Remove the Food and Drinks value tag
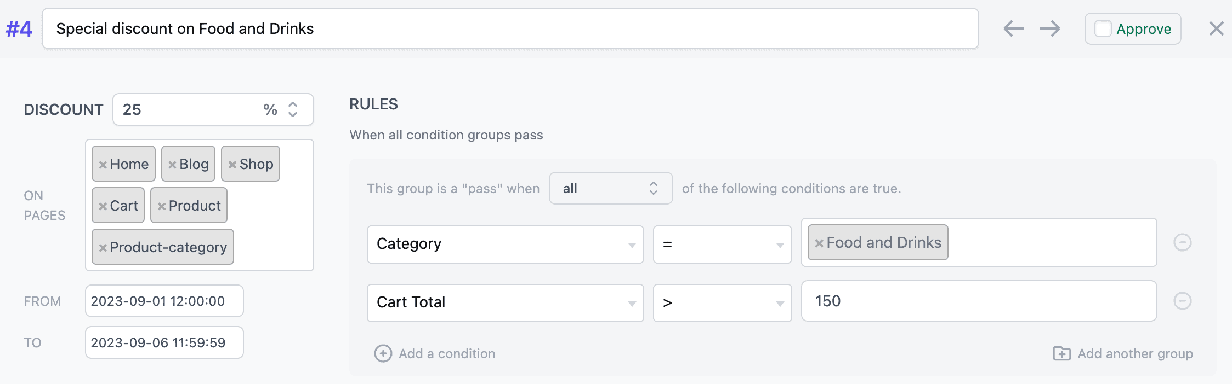 coord(819,242)
